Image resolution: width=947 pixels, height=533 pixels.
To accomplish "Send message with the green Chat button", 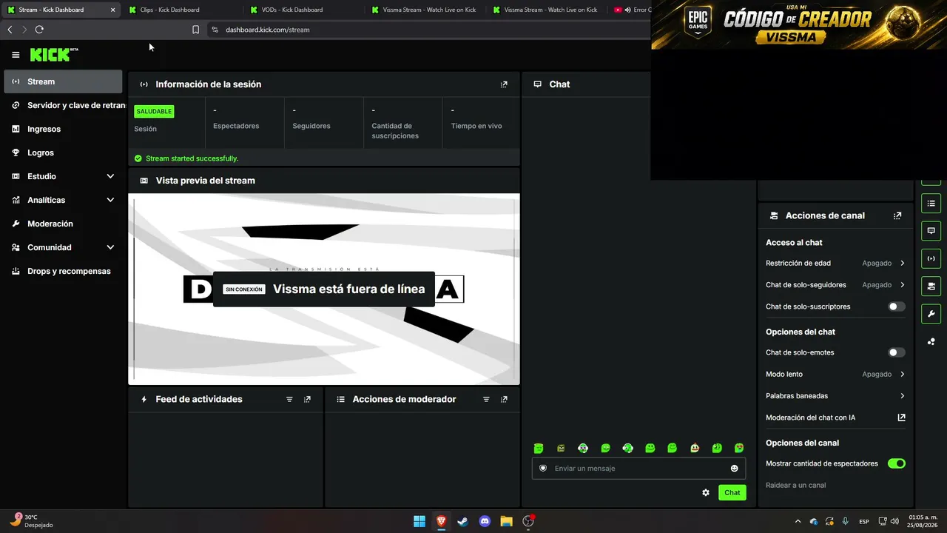I will tap(732, 492).
